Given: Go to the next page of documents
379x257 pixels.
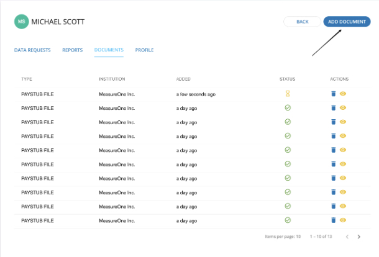Looking at the screenshot, I should click(x=359, y=237).
